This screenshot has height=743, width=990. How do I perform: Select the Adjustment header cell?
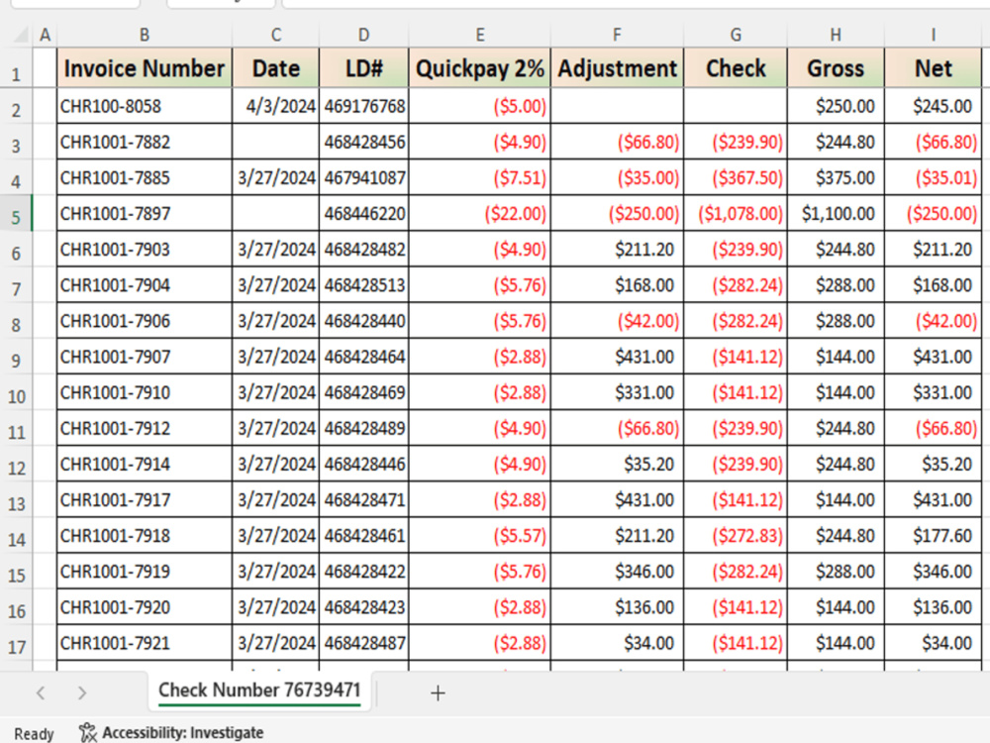coord(617,68)
